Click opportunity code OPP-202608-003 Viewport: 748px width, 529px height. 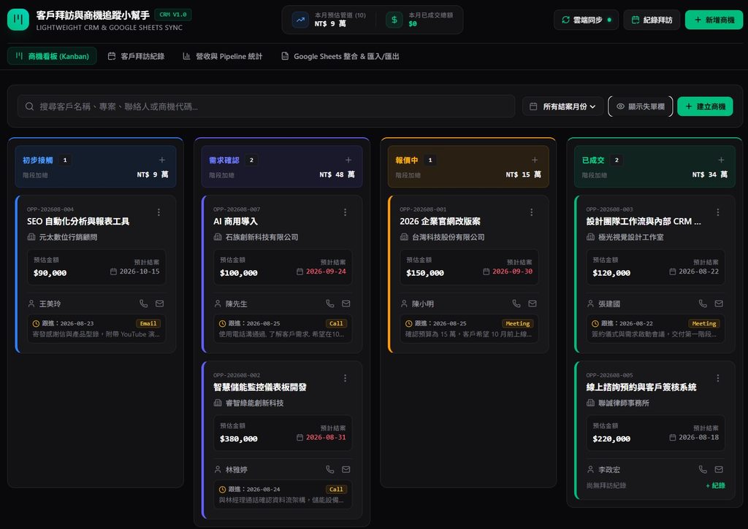click(x=609, y=209)
